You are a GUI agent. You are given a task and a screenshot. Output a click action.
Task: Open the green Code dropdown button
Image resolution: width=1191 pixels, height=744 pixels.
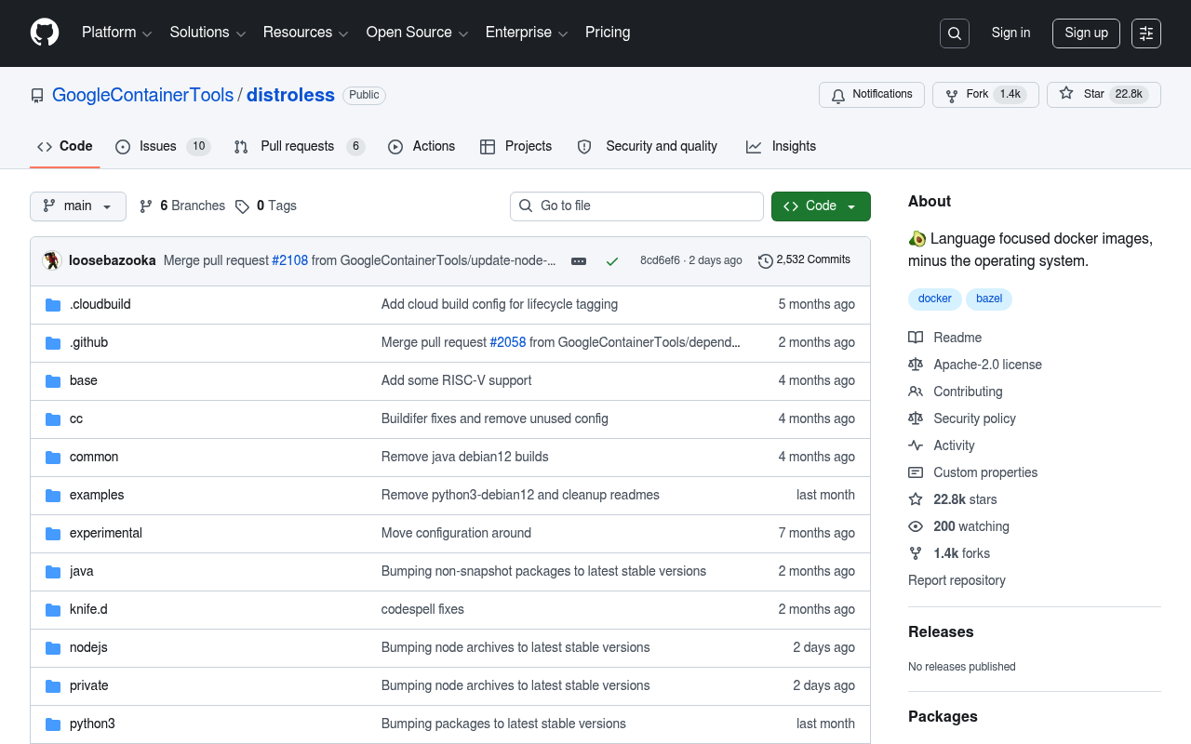pos(821,206)
